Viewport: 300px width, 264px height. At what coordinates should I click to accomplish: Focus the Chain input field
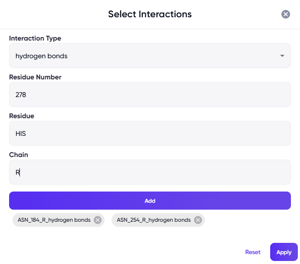pyautogui.click(x=150, y=172)
